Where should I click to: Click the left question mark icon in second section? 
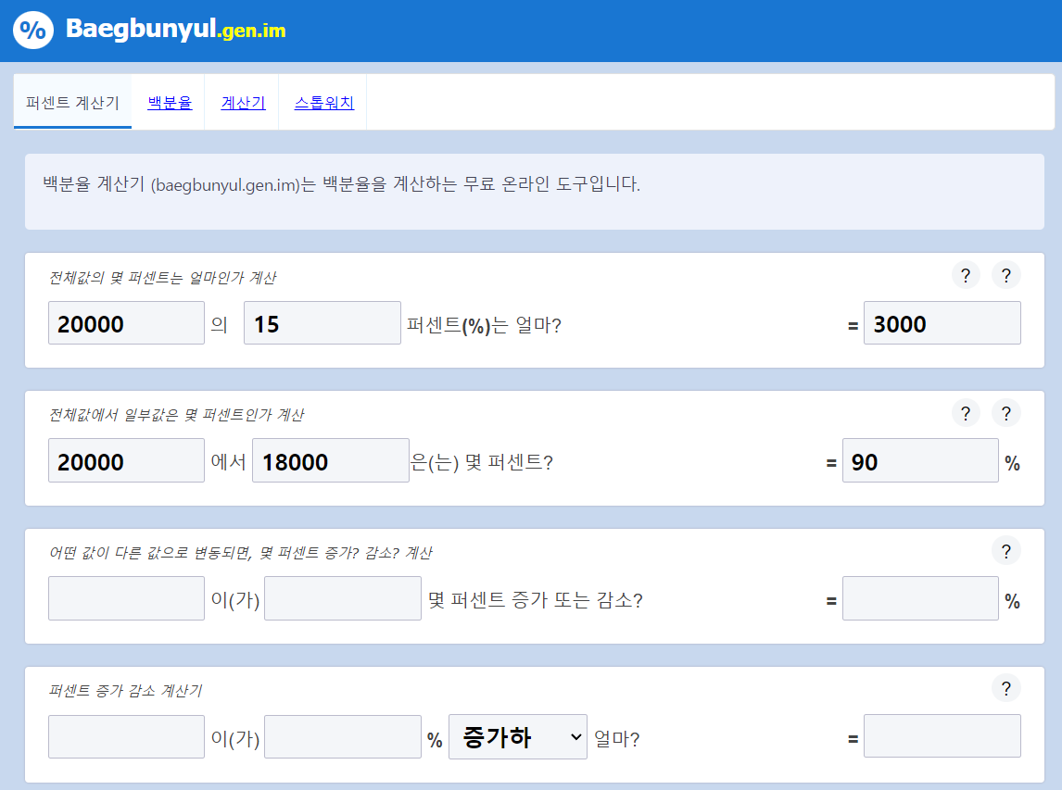pos(966,413)
